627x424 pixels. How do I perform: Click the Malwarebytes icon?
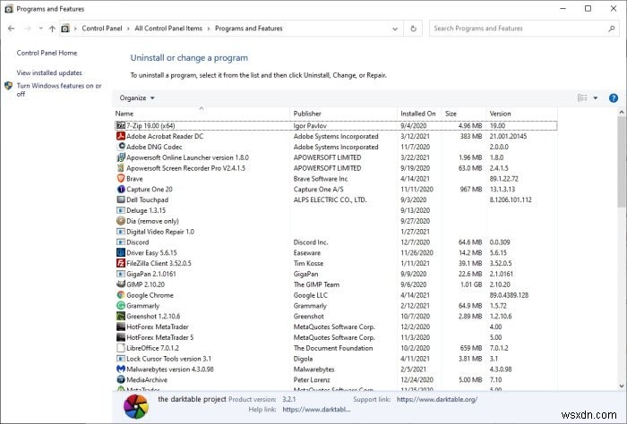pos(120,369)
